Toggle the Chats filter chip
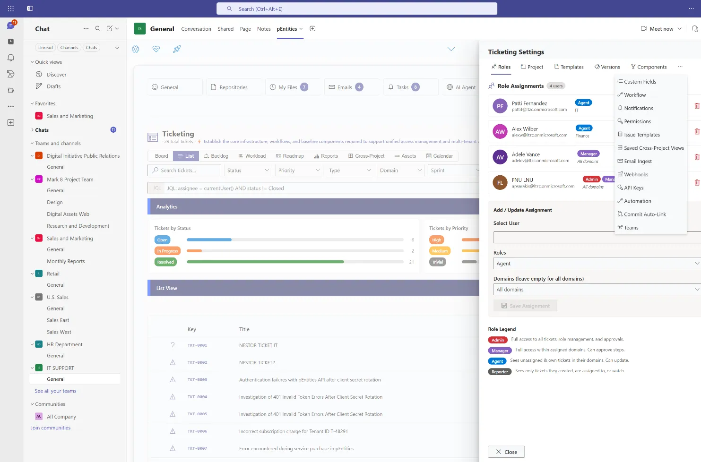 tap(92, 48)
